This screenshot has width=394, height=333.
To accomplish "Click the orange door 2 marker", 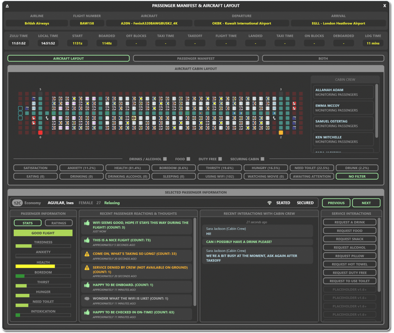I will (281, 133).
